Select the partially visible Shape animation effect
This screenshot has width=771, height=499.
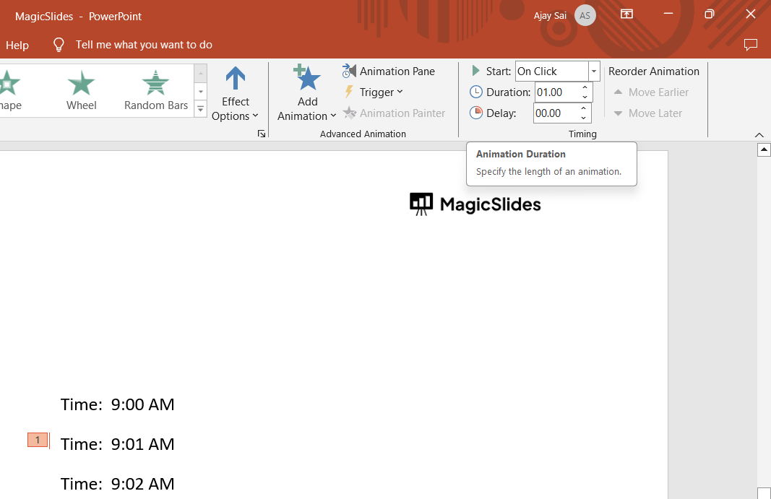tap(9, 90)
